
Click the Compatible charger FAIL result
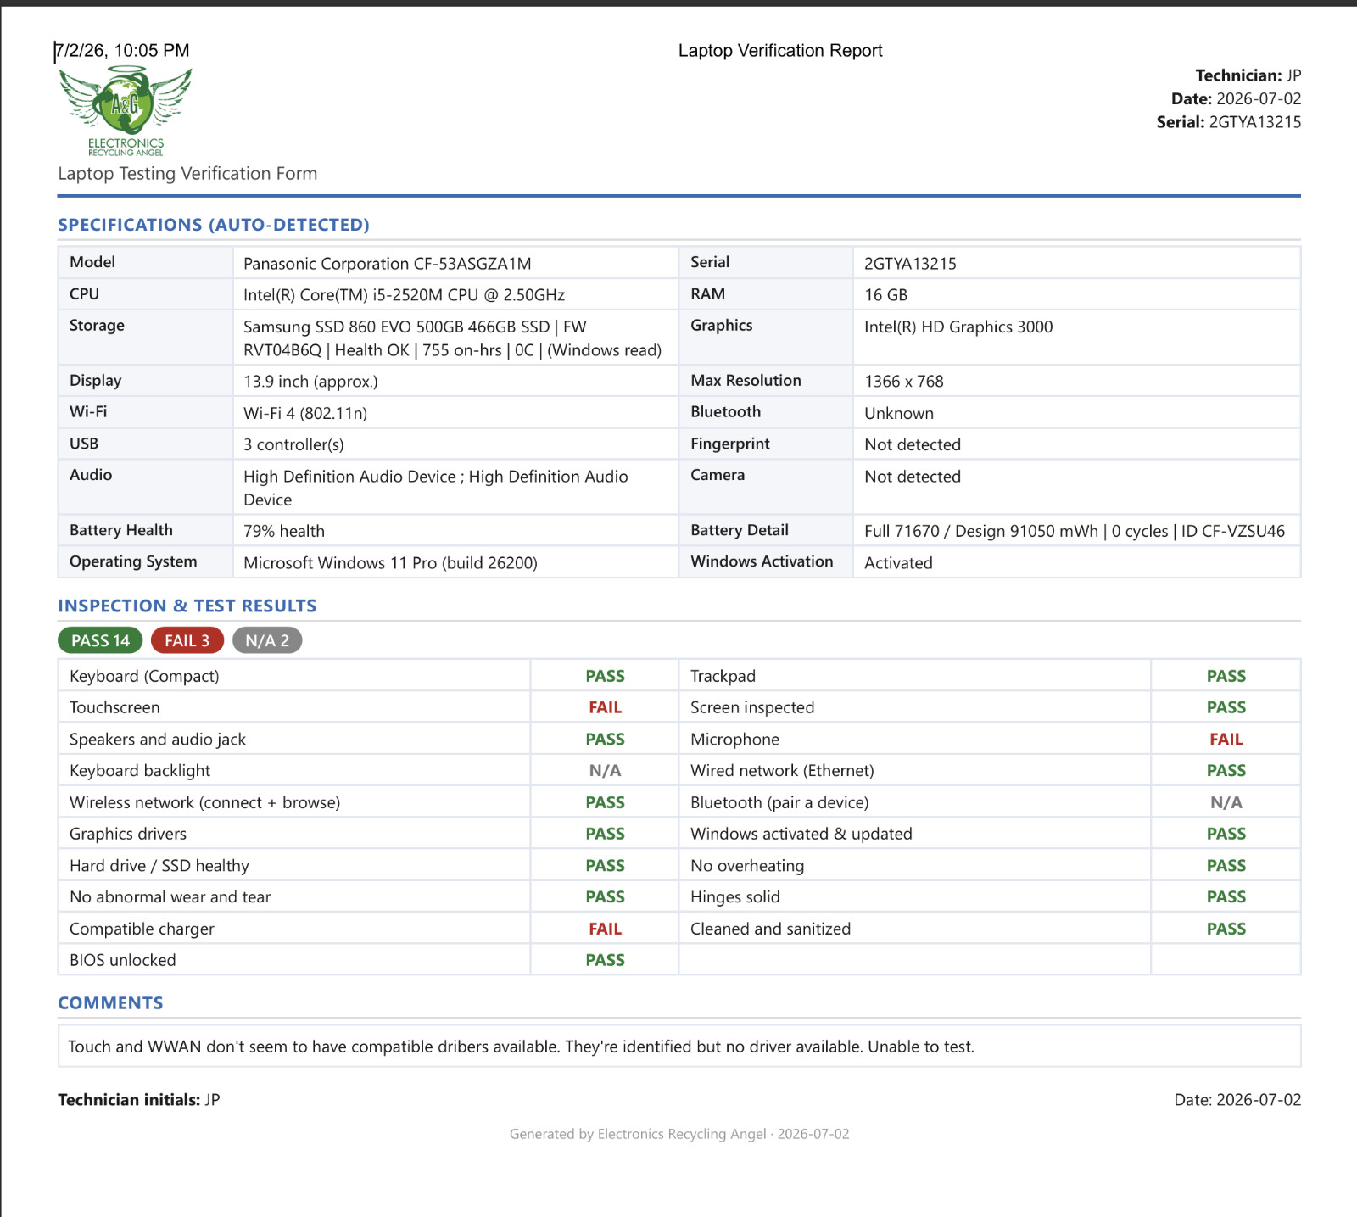[x=605, y=929]
